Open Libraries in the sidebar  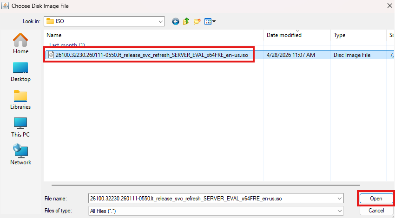(20, 100)
